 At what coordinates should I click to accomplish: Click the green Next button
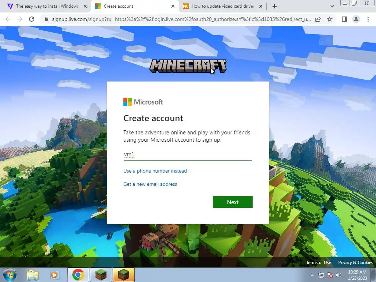click(232, 202)
